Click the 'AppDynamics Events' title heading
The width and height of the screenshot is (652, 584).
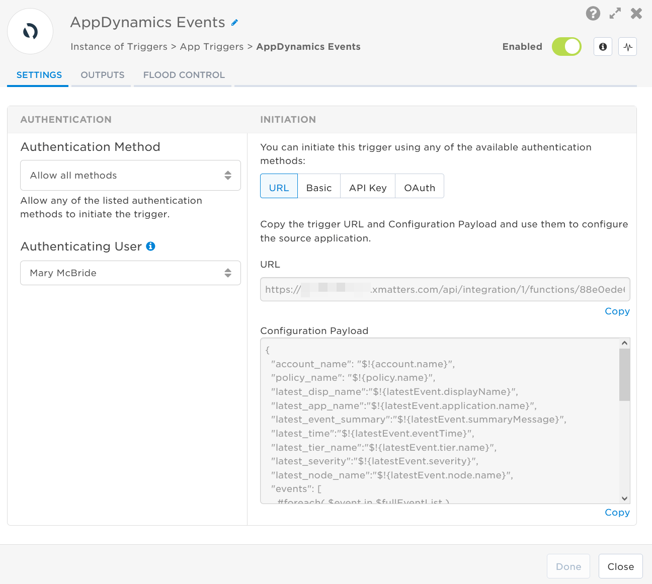(x=147, y=22)
